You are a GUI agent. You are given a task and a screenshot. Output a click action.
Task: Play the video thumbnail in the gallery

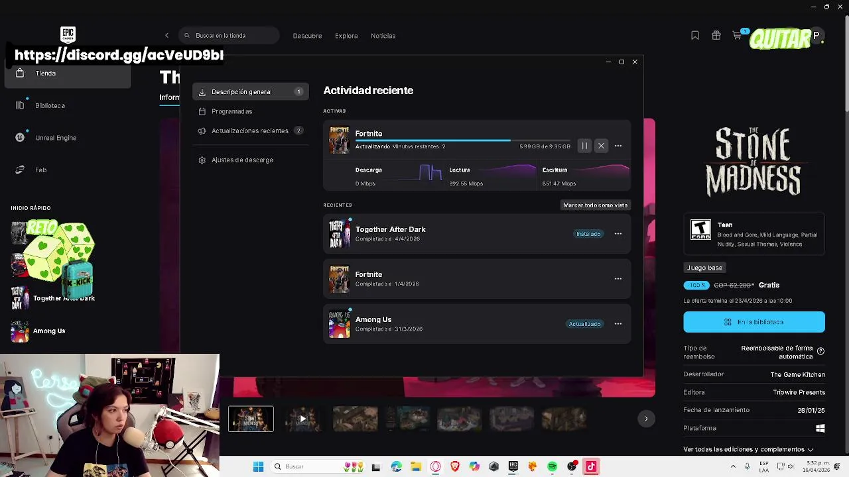(302, 419)
